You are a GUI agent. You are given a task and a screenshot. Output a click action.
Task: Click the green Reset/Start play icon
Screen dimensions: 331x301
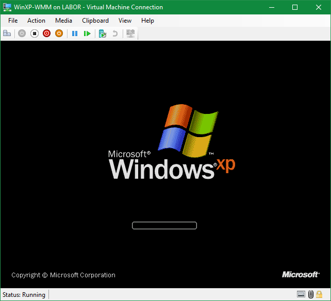pos(87,34)
